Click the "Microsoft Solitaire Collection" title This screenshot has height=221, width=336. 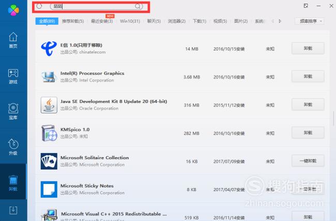(95, 158)
